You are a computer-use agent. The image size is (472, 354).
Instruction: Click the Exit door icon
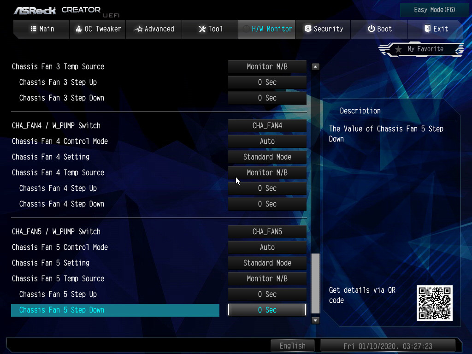[x=427, y=29]
